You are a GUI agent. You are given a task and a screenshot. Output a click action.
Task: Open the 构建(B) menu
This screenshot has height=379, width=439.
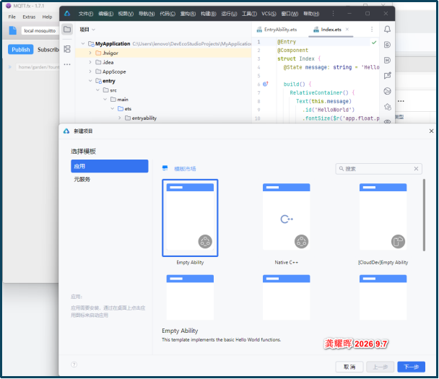pos(209,14)
